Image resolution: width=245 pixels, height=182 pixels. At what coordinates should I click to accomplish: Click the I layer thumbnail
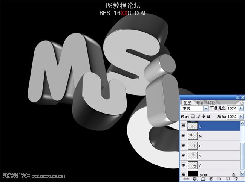click(x=193, y=146)
